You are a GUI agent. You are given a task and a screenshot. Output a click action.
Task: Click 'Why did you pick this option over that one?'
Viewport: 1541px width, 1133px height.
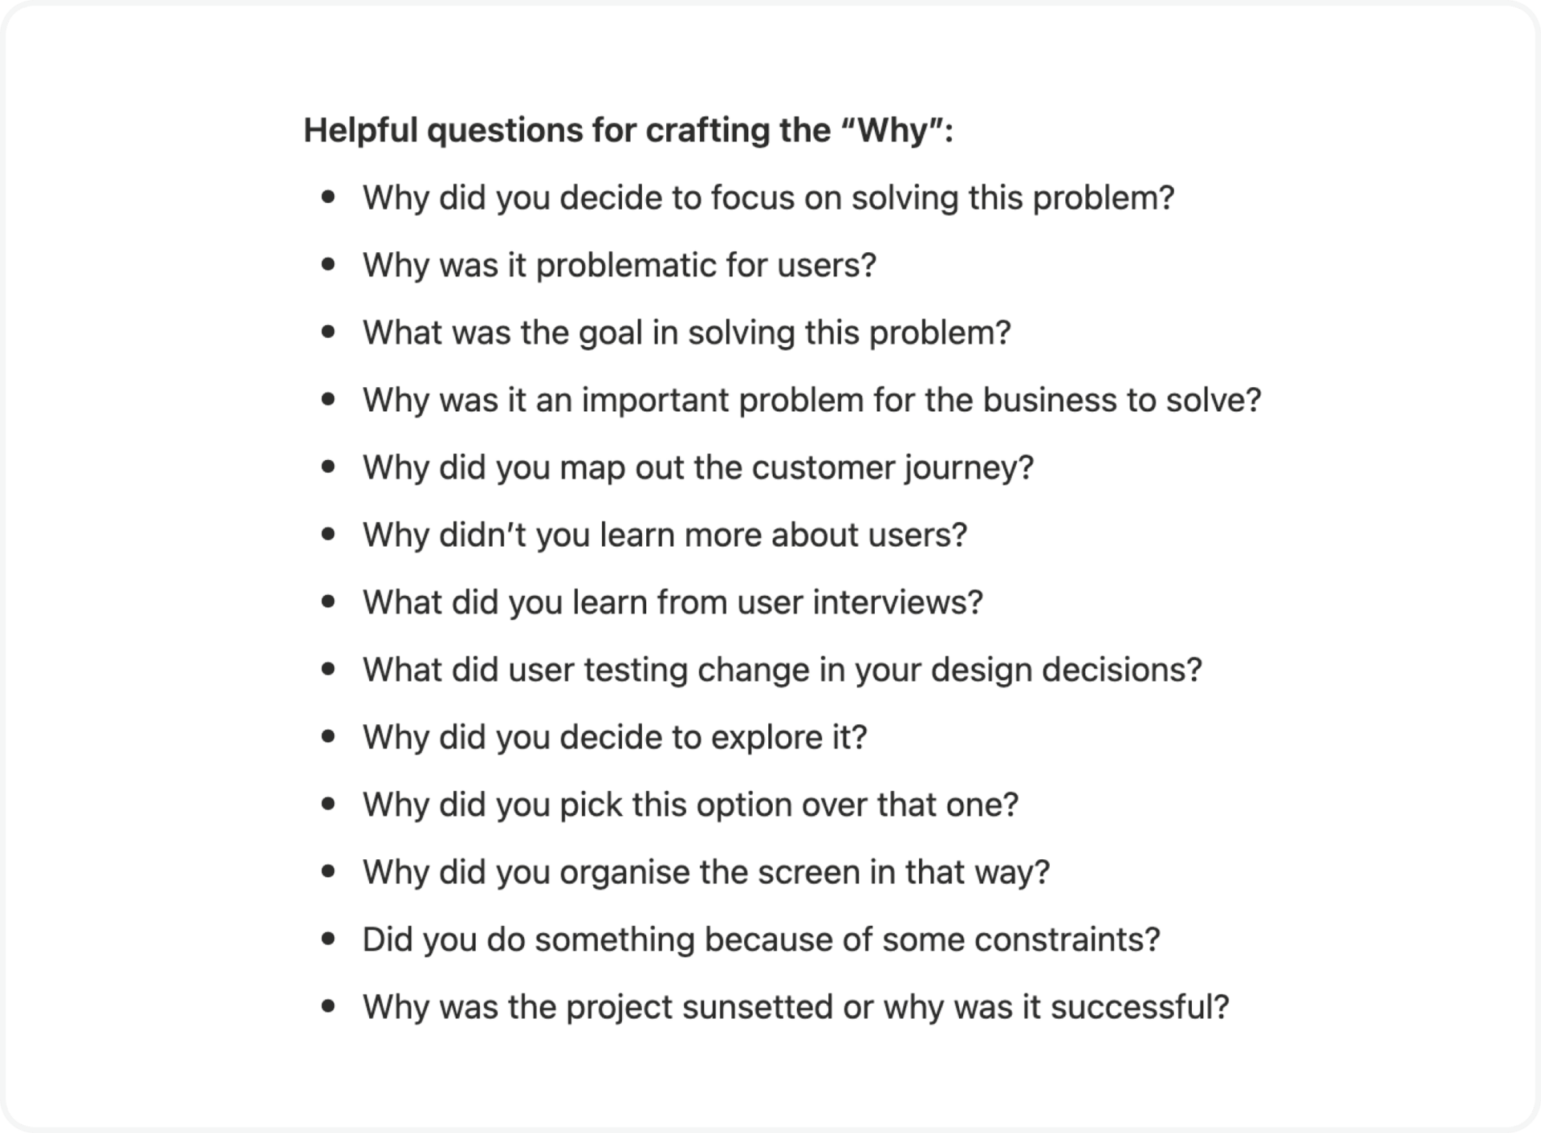690,805
